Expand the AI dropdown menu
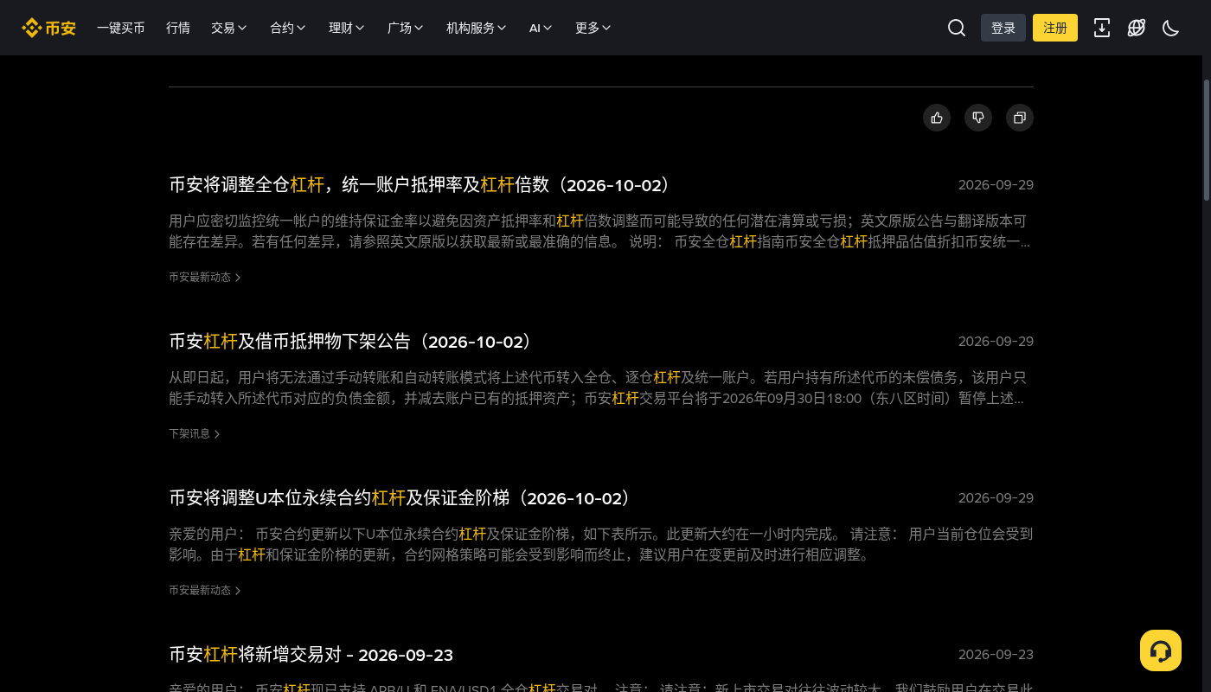Viewport: 1211px width, 692px height. coord(541,28)
